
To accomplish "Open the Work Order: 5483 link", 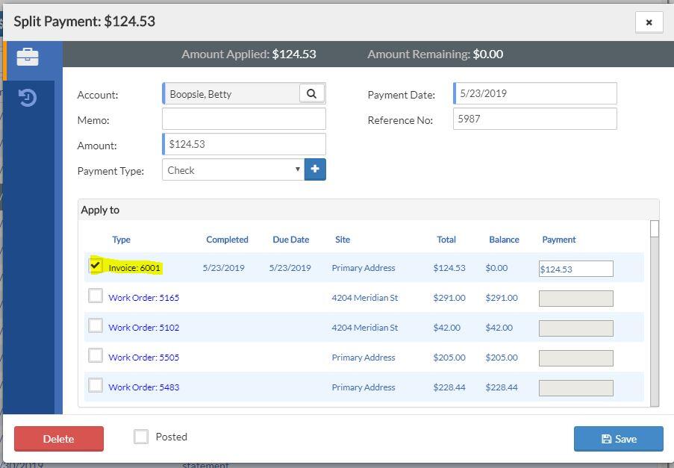I will coord(143,387).
